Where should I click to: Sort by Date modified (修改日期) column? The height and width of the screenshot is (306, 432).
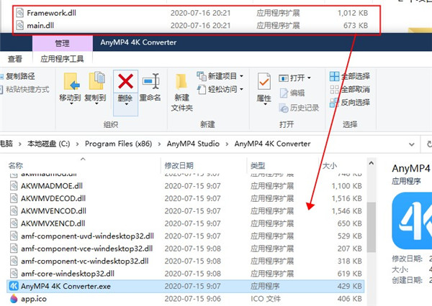pyautogui.click(x=179, y=165)
